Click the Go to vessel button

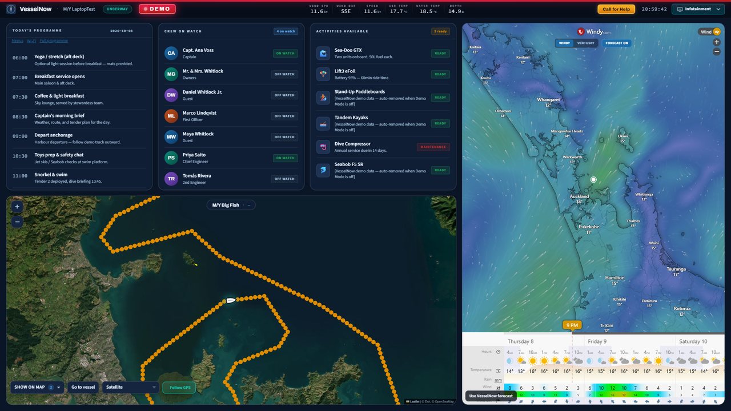[x=83, y=387]
